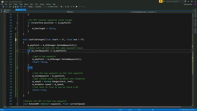
Task: Click the comment selection toolbar icon
Action: [x=71, y=7]
